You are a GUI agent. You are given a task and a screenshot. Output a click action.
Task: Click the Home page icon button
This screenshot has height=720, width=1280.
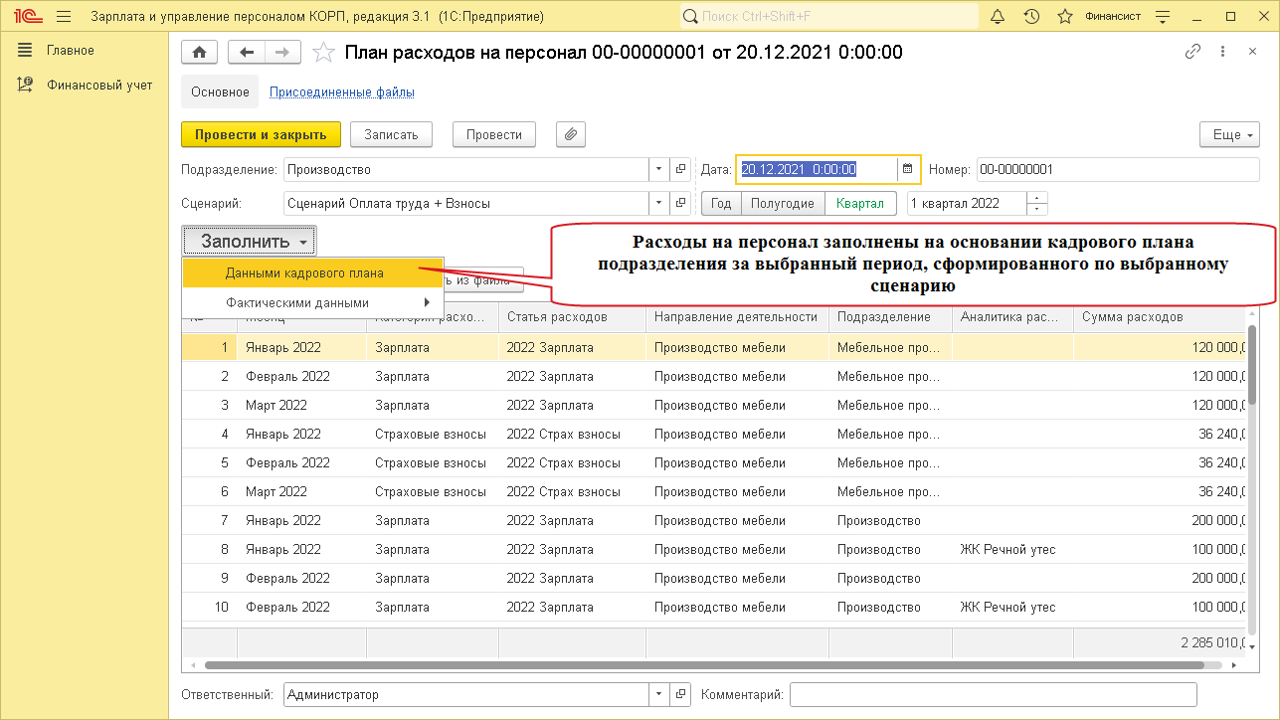(199, 53)
